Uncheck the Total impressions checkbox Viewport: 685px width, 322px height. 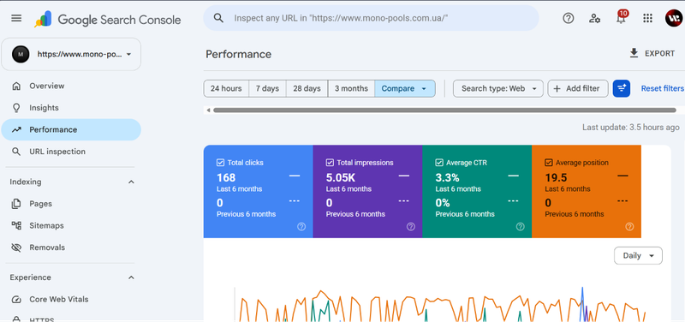coord(330,163)
